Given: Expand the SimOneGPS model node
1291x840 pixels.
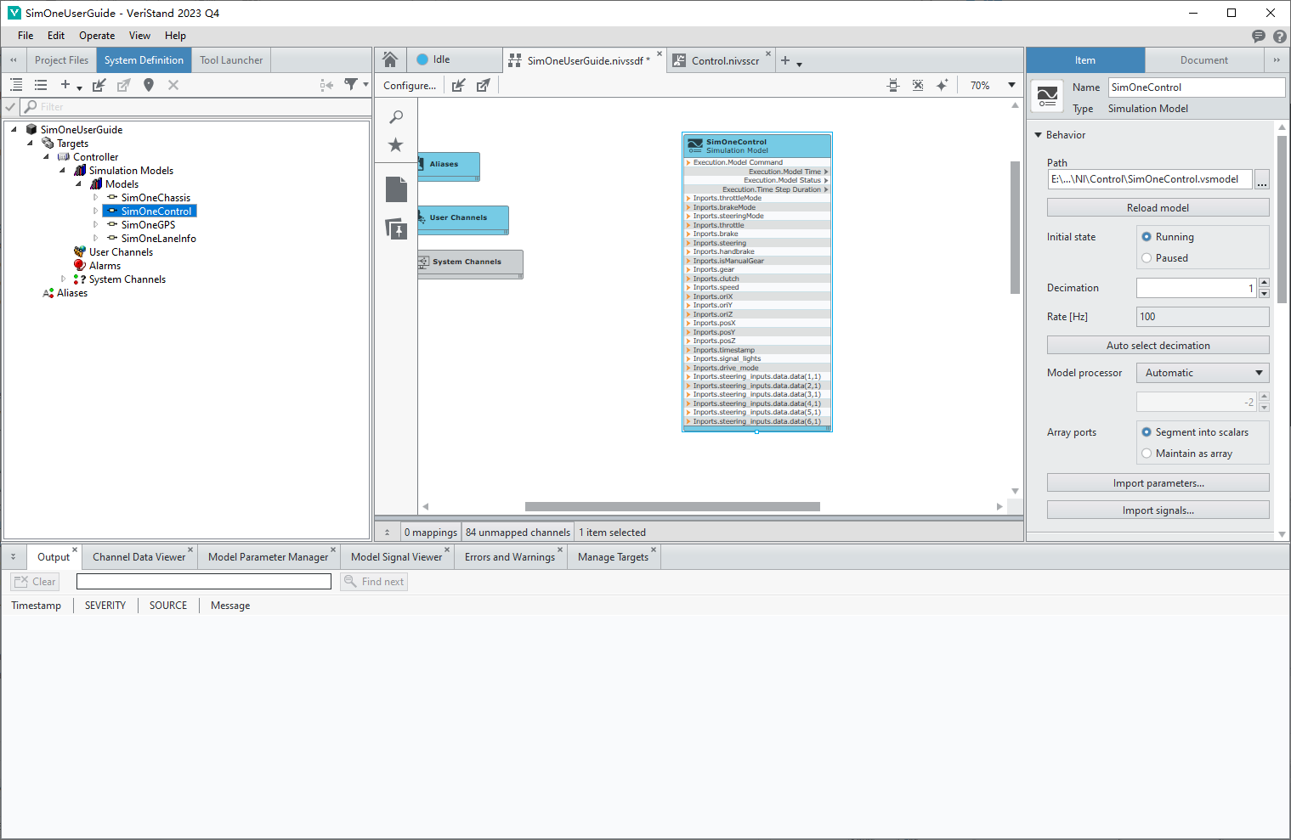Looking at the screenshot, I should click(95, 225).
